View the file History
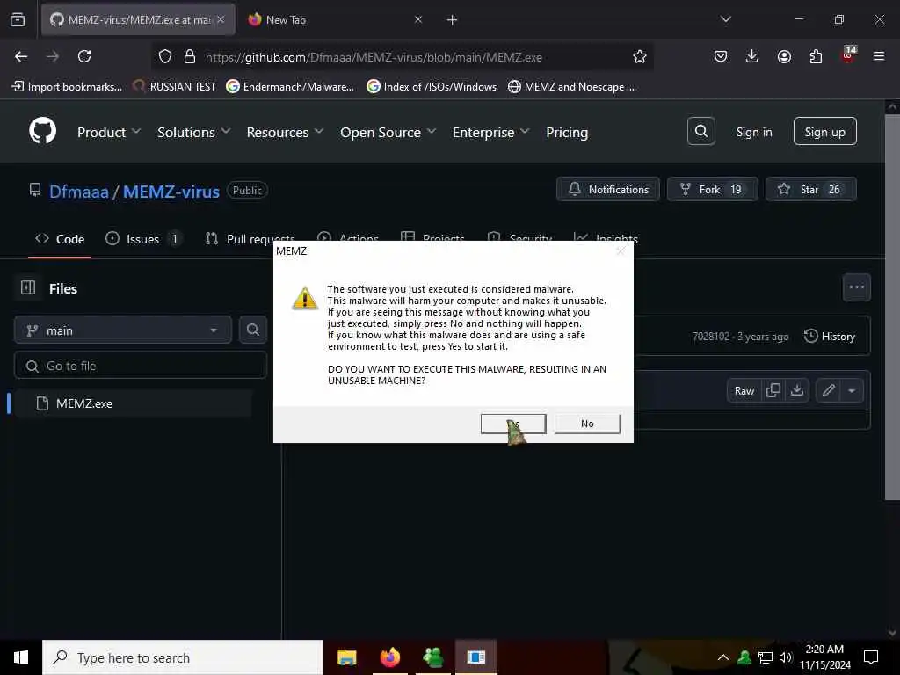The image size is (900, 675). point(830,337)
